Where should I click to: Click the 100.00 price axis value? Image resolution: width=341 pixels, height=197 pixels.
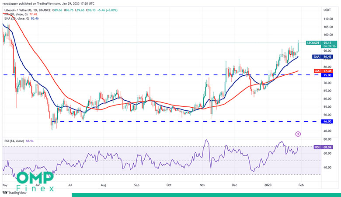[328, 35]
